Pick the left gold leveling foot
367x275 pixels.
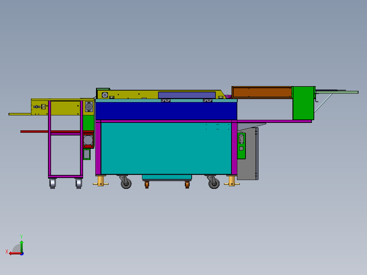101,181
